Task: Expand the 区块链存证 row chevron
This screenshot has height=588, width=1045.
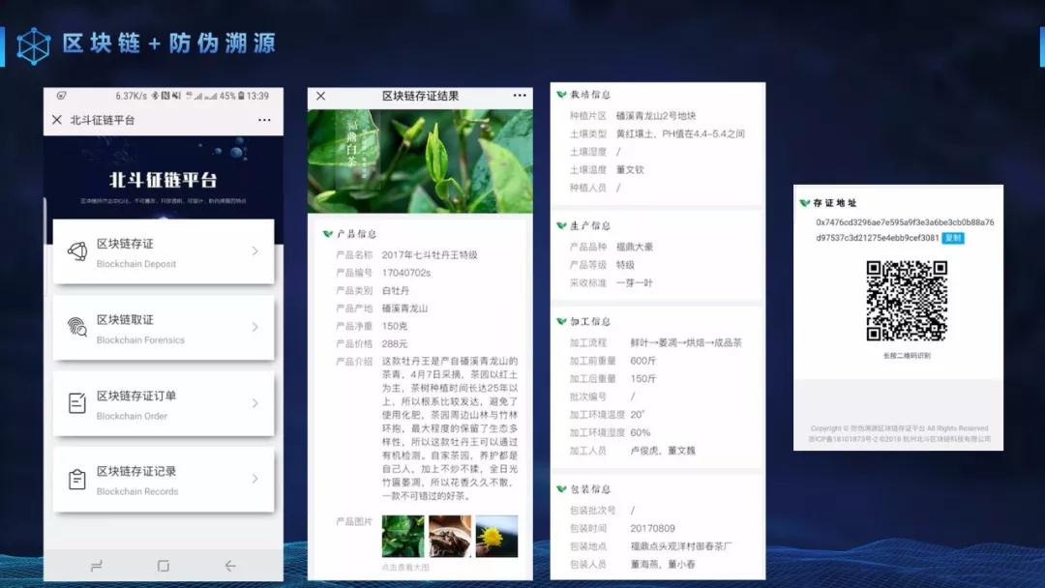Action: (x=255, y=251)
